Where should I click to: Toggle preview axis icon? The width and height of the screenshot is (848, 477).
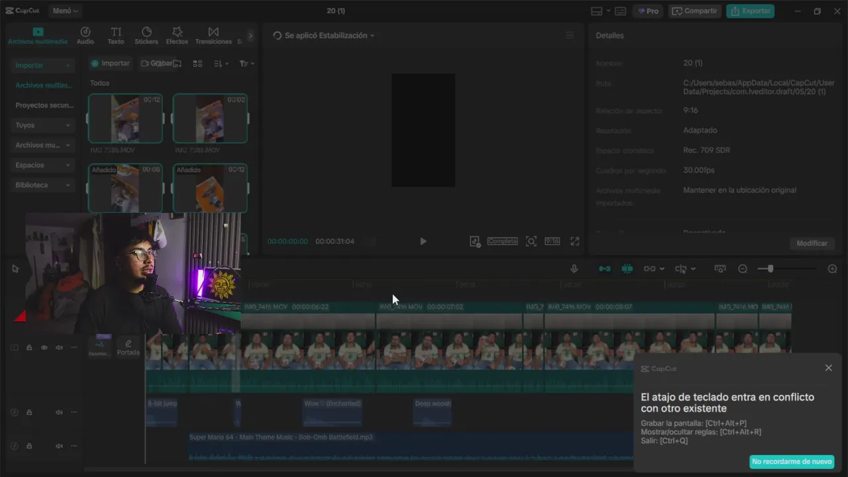tap(681, 269)
